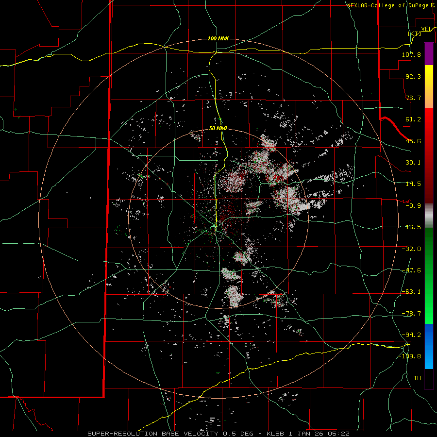Pick the purple segment of the color bar
The width and height of the screenshot is (437, 437).
point(429,54)
